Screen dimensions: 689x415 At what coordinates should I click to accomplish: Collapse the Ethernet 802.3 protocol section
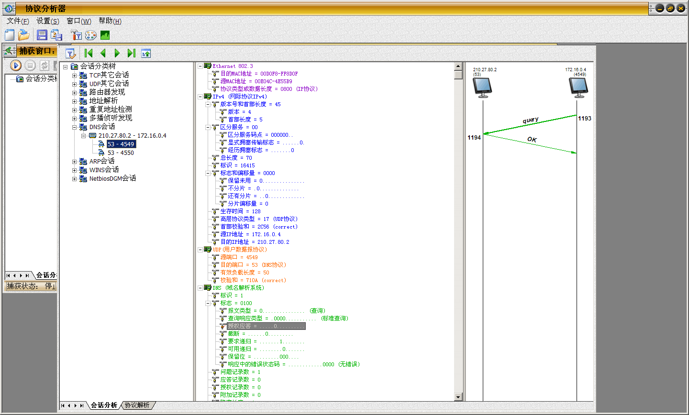pyautogui.click(x=200, y=66)
